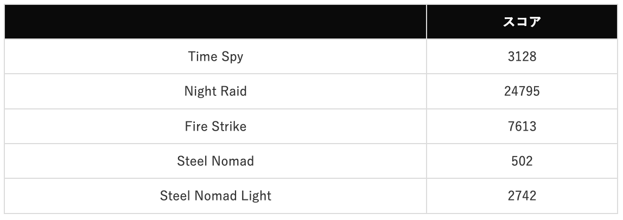Click the score value 24795
Image resolution: width=623 pixels, height=220 pixels.
tap(522, 91)
